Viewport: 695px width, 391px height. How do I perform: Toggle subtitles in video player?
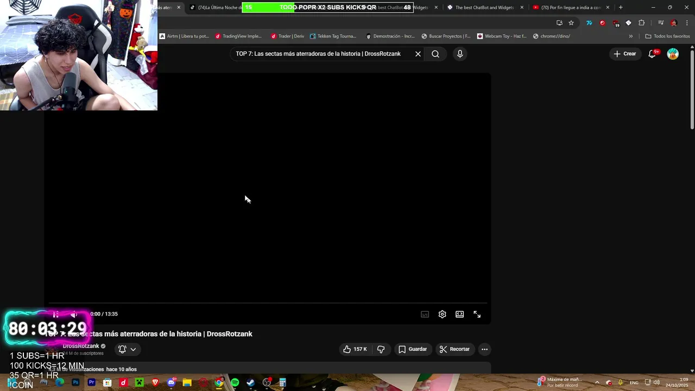(x=425, y=314)
